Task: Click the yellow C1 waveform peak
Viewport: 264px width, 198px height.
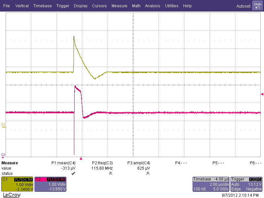Action: click(74, 37)
